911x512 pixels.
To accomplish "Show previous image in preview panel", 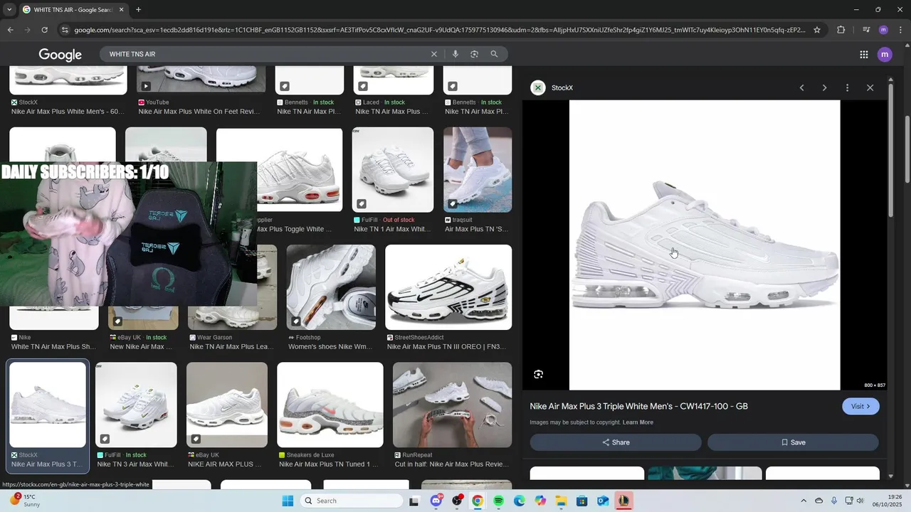I will click(801, 87).
